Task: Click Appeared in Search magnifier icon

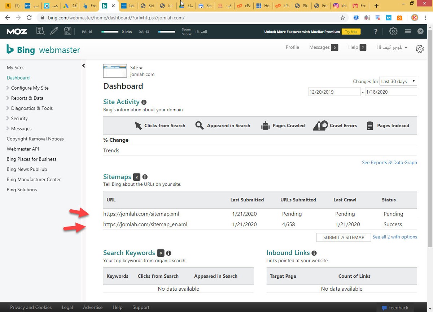Action: tap(200, 125)
